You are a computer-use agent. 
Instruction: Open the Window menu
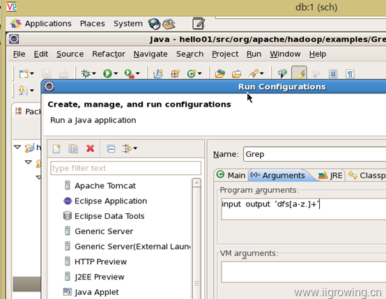285,54
